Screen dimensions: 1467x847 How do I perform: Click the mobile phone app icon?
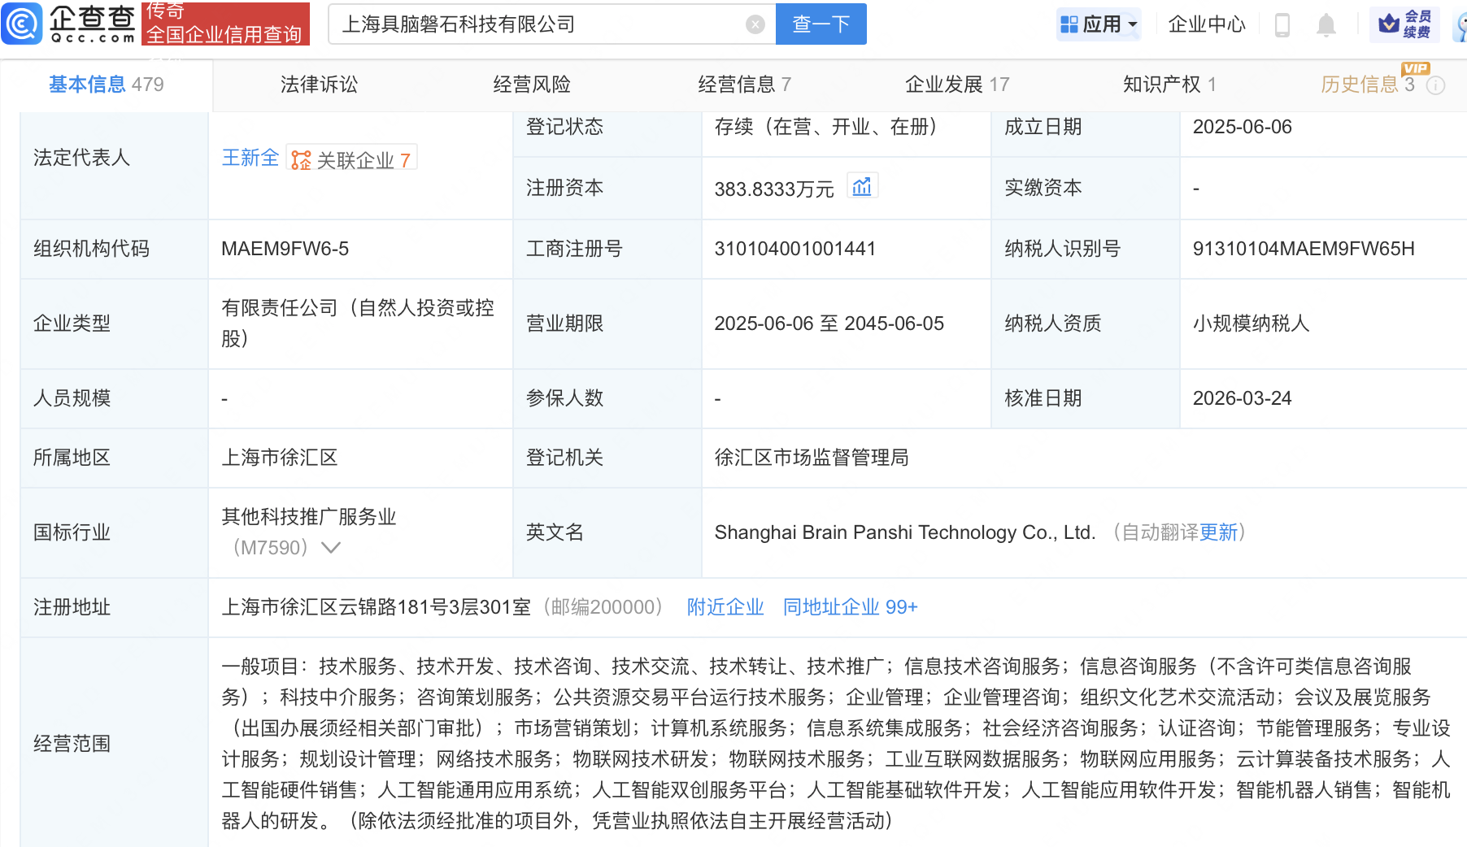1282,24
